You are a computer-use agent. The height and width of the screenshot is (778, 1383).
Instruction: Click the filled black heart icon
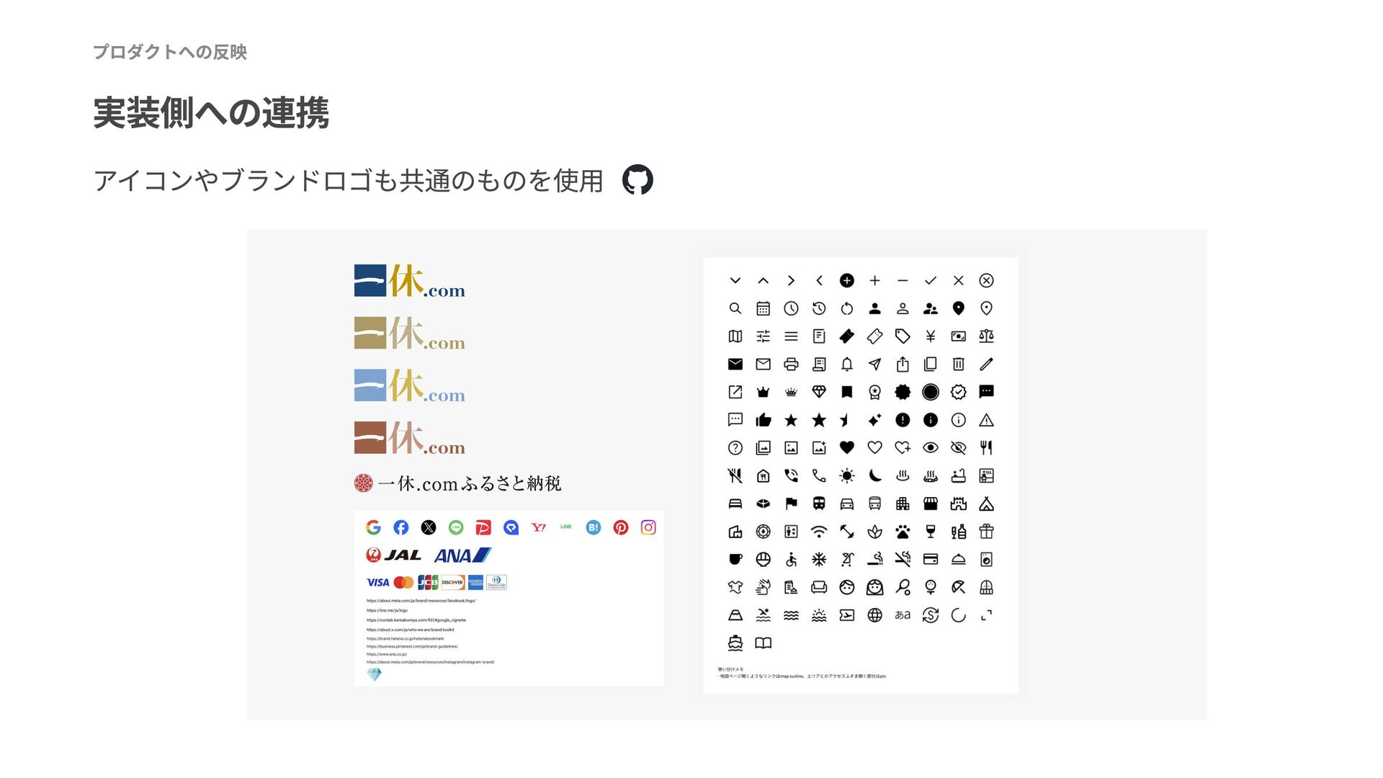click(847, 448)
